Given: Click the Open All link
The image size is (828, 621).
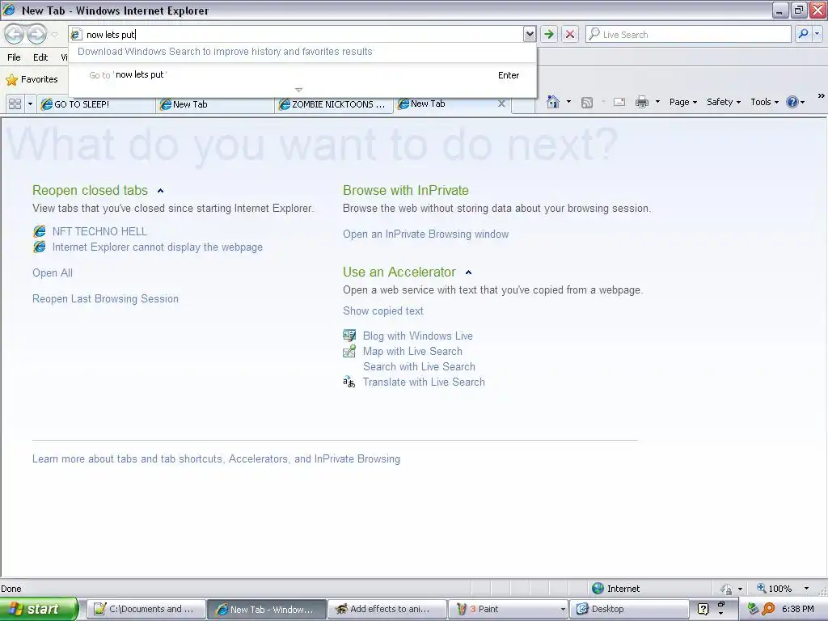Looking at the screenshot, I should 53,272.
